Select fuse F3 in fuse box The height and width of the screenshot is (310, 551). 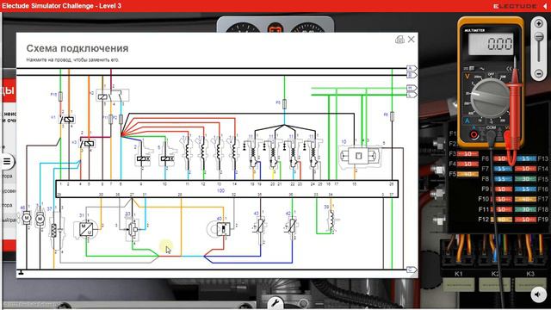467,154
